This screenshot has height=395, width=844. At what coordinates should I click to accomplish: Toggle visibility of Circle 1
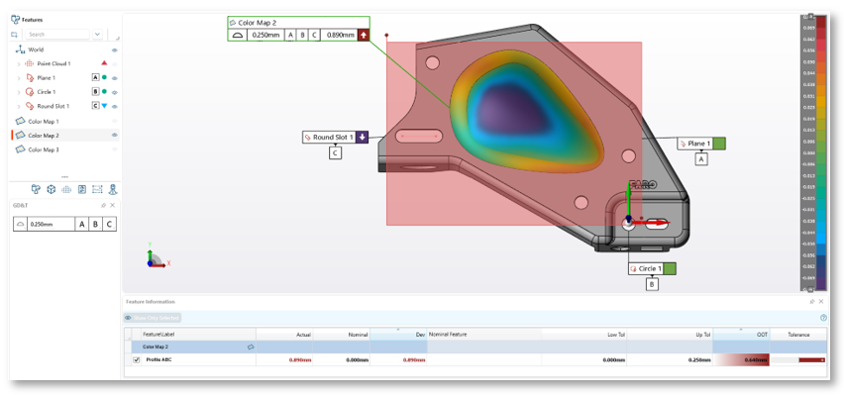coord(115,92)
